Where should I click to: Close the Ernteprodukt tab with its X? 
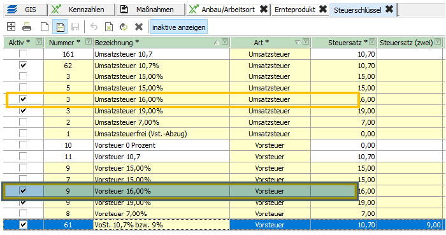click(323, 10)
